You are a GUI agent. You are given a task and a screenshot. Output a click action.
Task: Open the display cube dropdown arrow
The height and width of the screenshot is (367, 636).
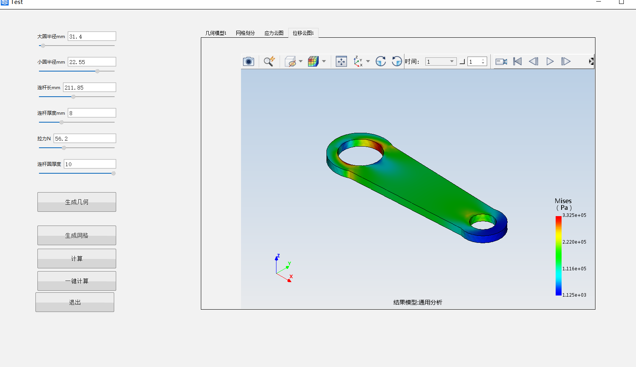[300, 61]
